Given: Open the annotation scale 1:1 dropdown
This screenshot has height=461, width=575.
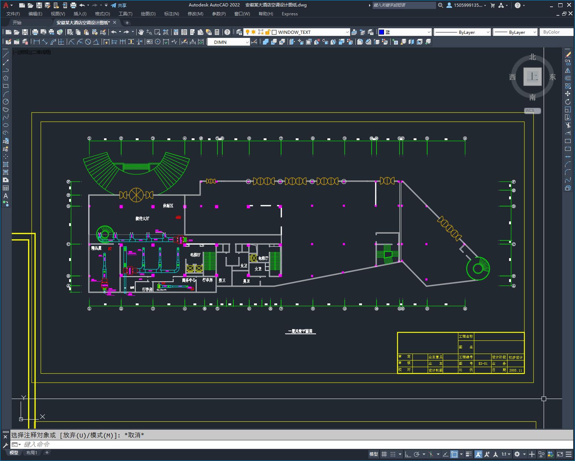Looking at the screenshot, I should 506,454.
